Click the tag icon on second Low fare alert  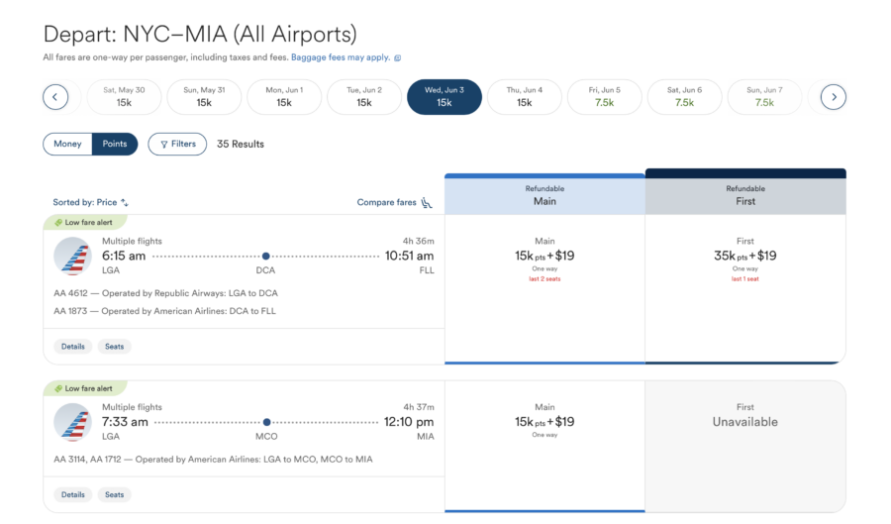point(58,388)
